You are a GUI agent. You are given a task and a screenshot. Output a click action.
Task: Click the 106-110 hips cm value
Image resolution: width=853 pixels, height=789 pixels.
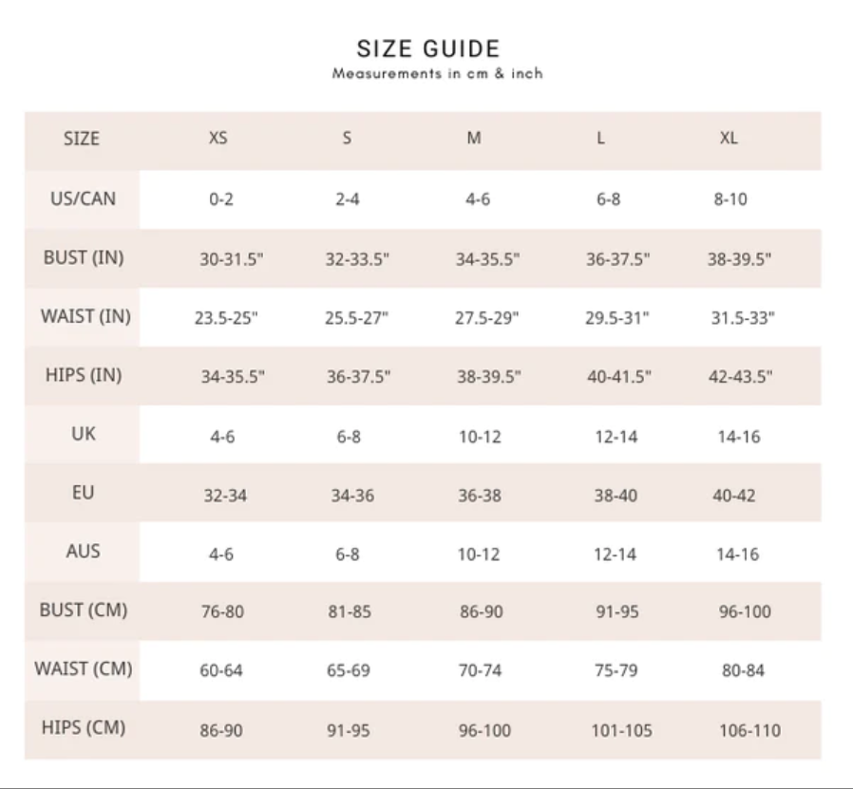750,730
